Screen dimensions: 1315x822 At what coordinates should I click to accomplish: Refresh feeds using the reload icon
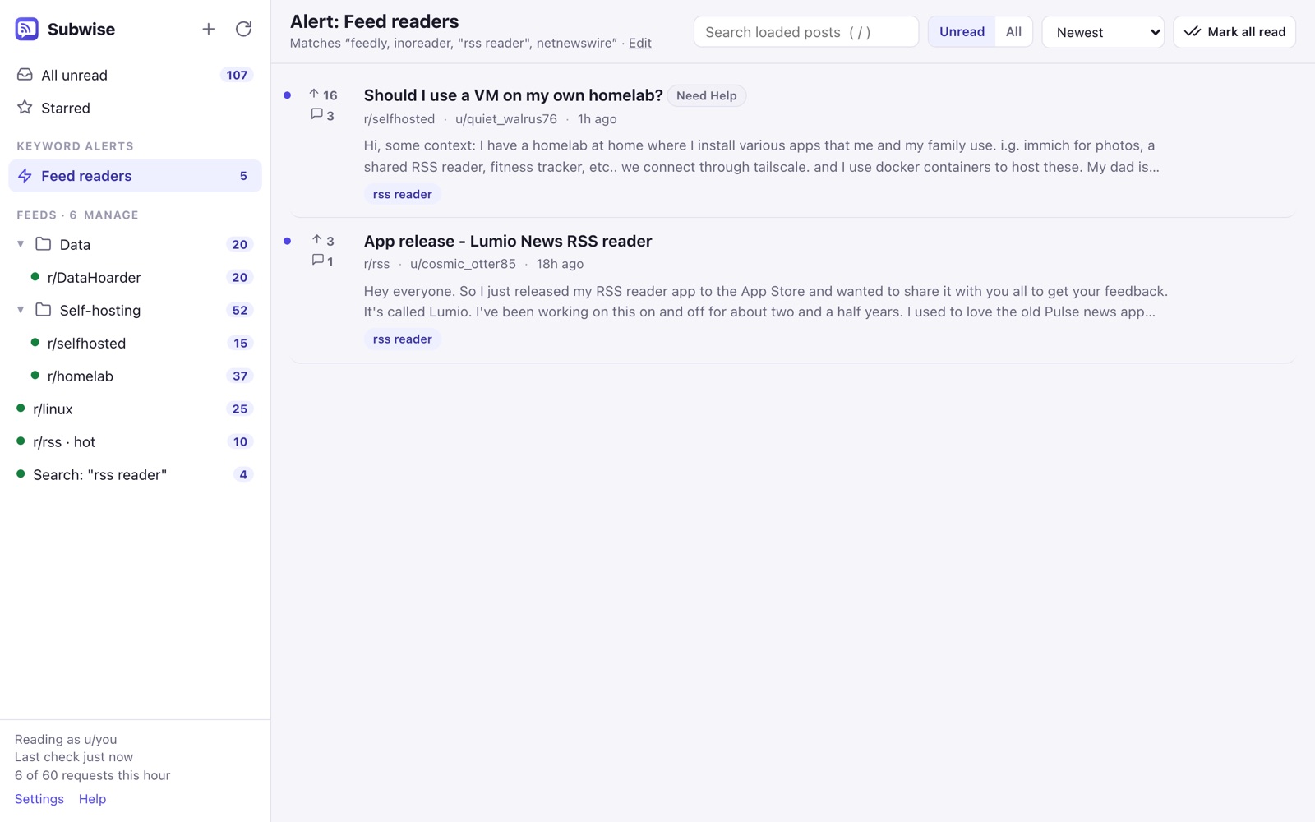tap(243, 29)
